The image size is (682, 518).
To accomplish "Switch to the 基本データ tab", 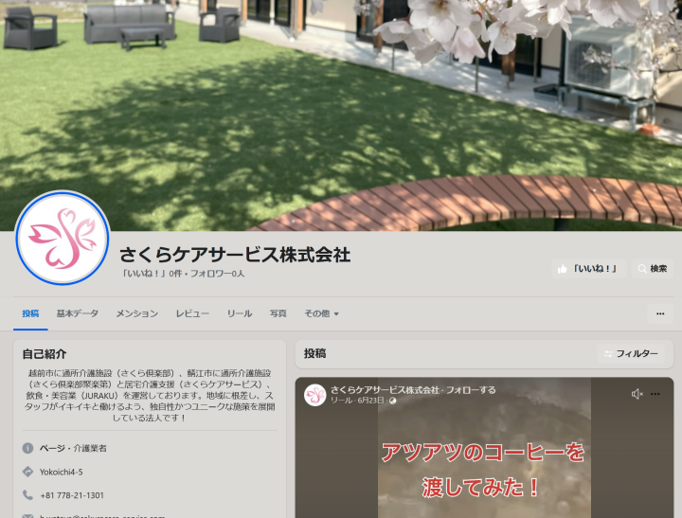I will (x=78, y=313).
